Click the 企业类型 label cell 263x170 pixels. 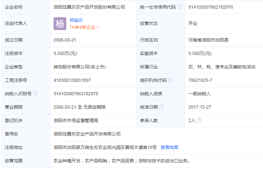pos(26,67)
